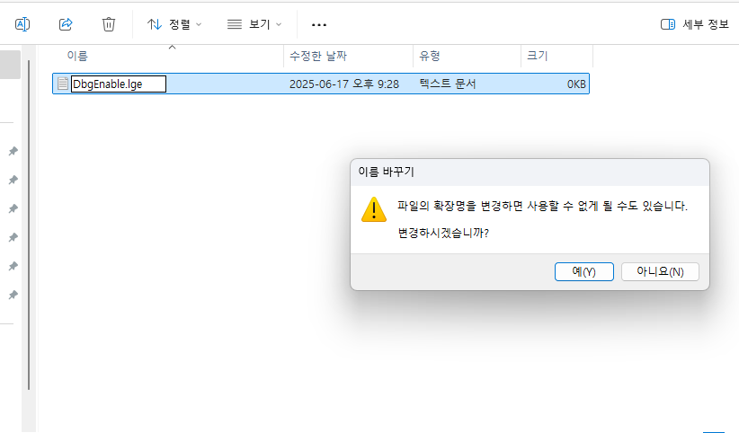The width and height of the screenshot is (739, 433).
Task: Open the three-dots more options menu
Action: pyautogui.click(x=319, y=24)
